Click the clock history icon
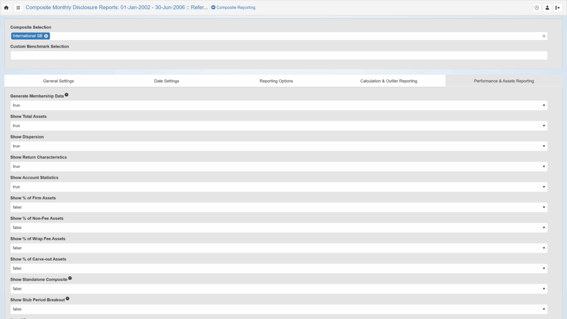This screenshot has width=567, height=319. [537, 8]
